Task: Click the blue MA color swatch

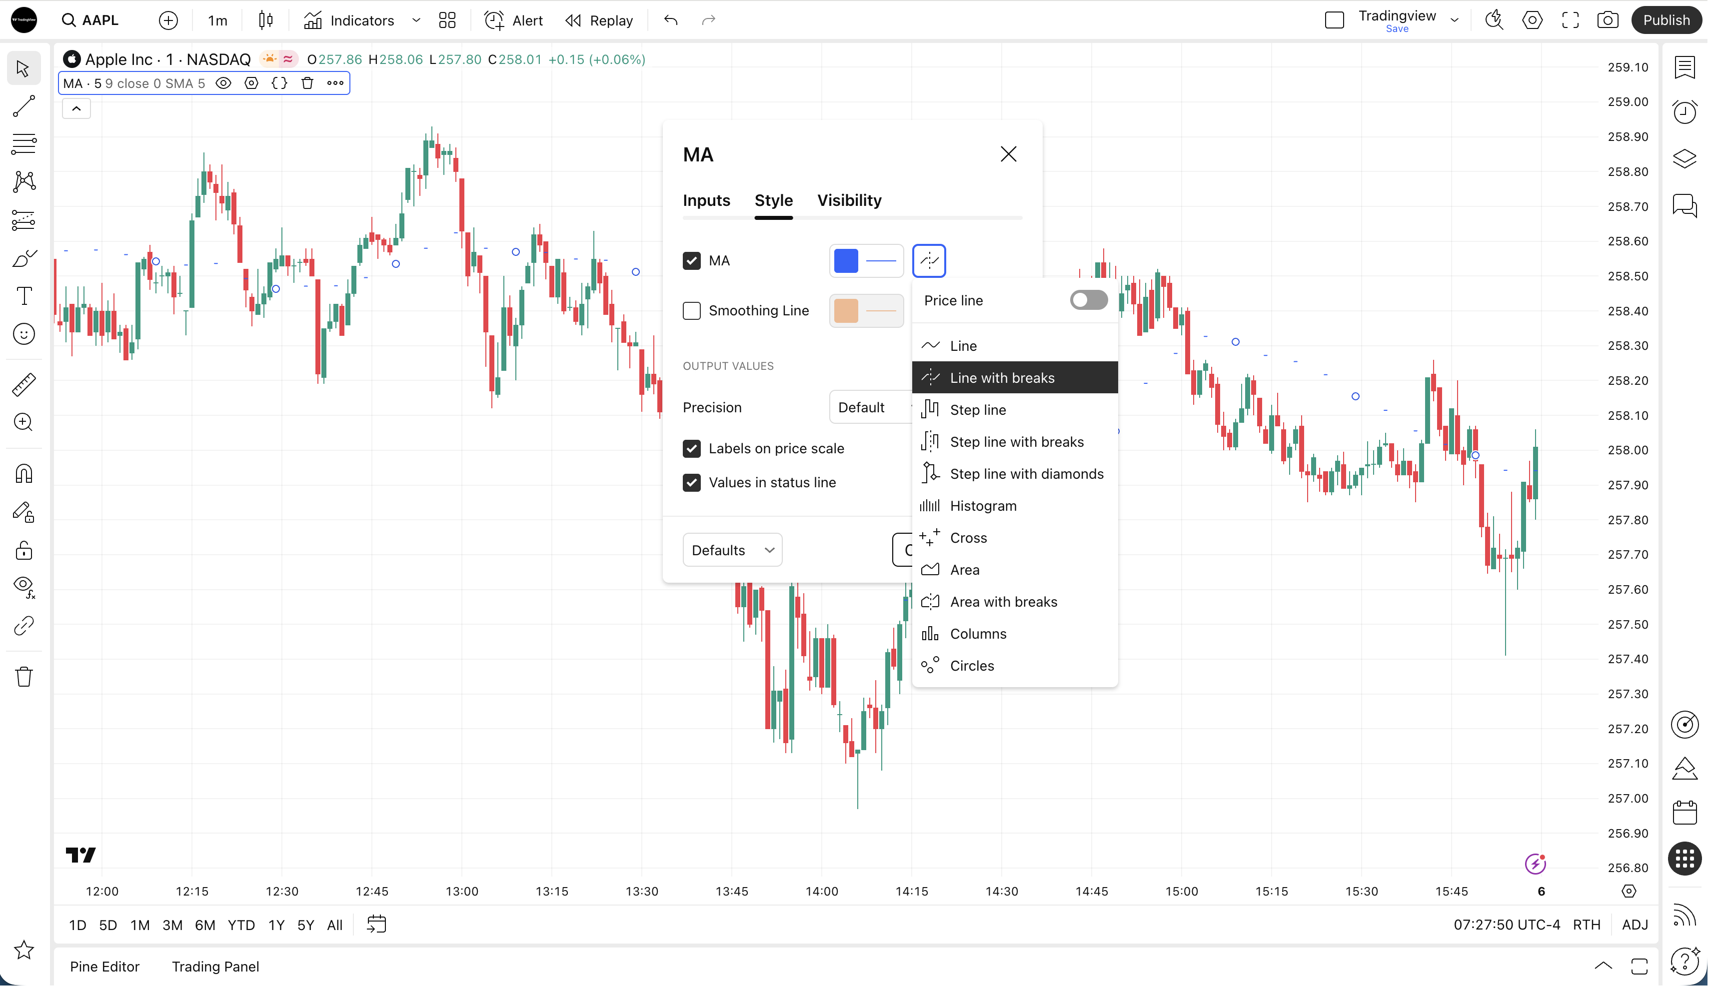Action: [x=846, y=261]
